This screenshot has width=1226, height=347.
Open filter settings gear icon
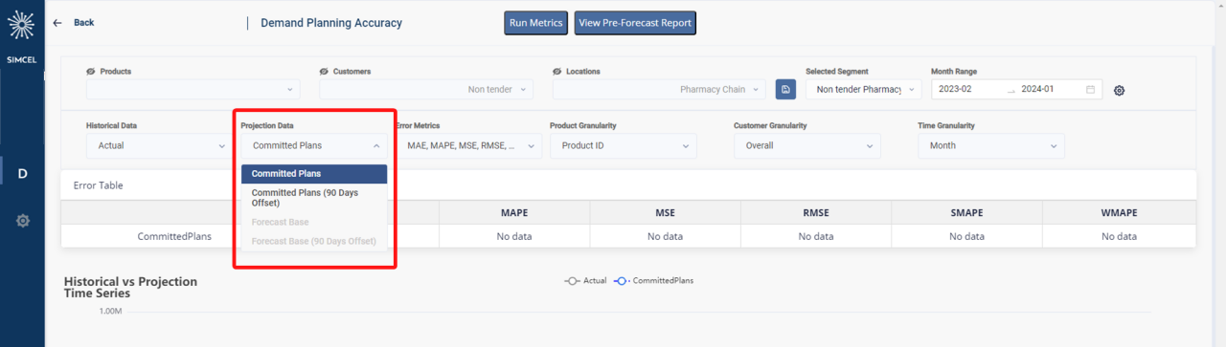tap(1119, 91)
